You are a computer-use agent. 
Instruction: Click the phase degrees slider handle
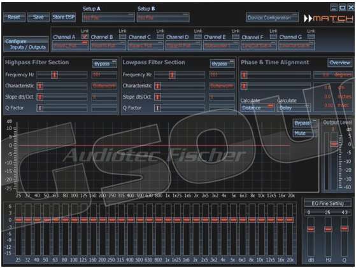(244, 75)
